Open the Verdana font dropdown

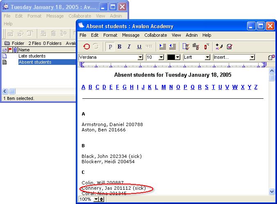141,58
